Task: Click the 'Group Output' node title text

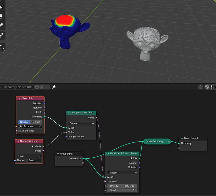Action: 191,138
